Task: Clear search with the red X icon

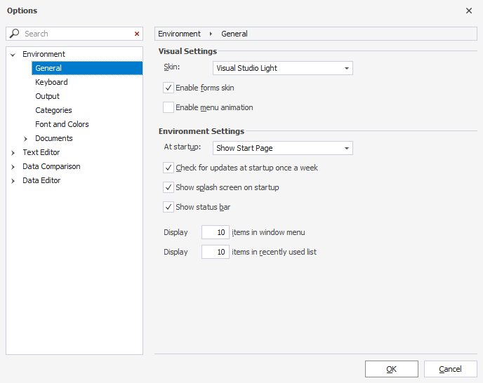Action: click(x=137, y=34)
